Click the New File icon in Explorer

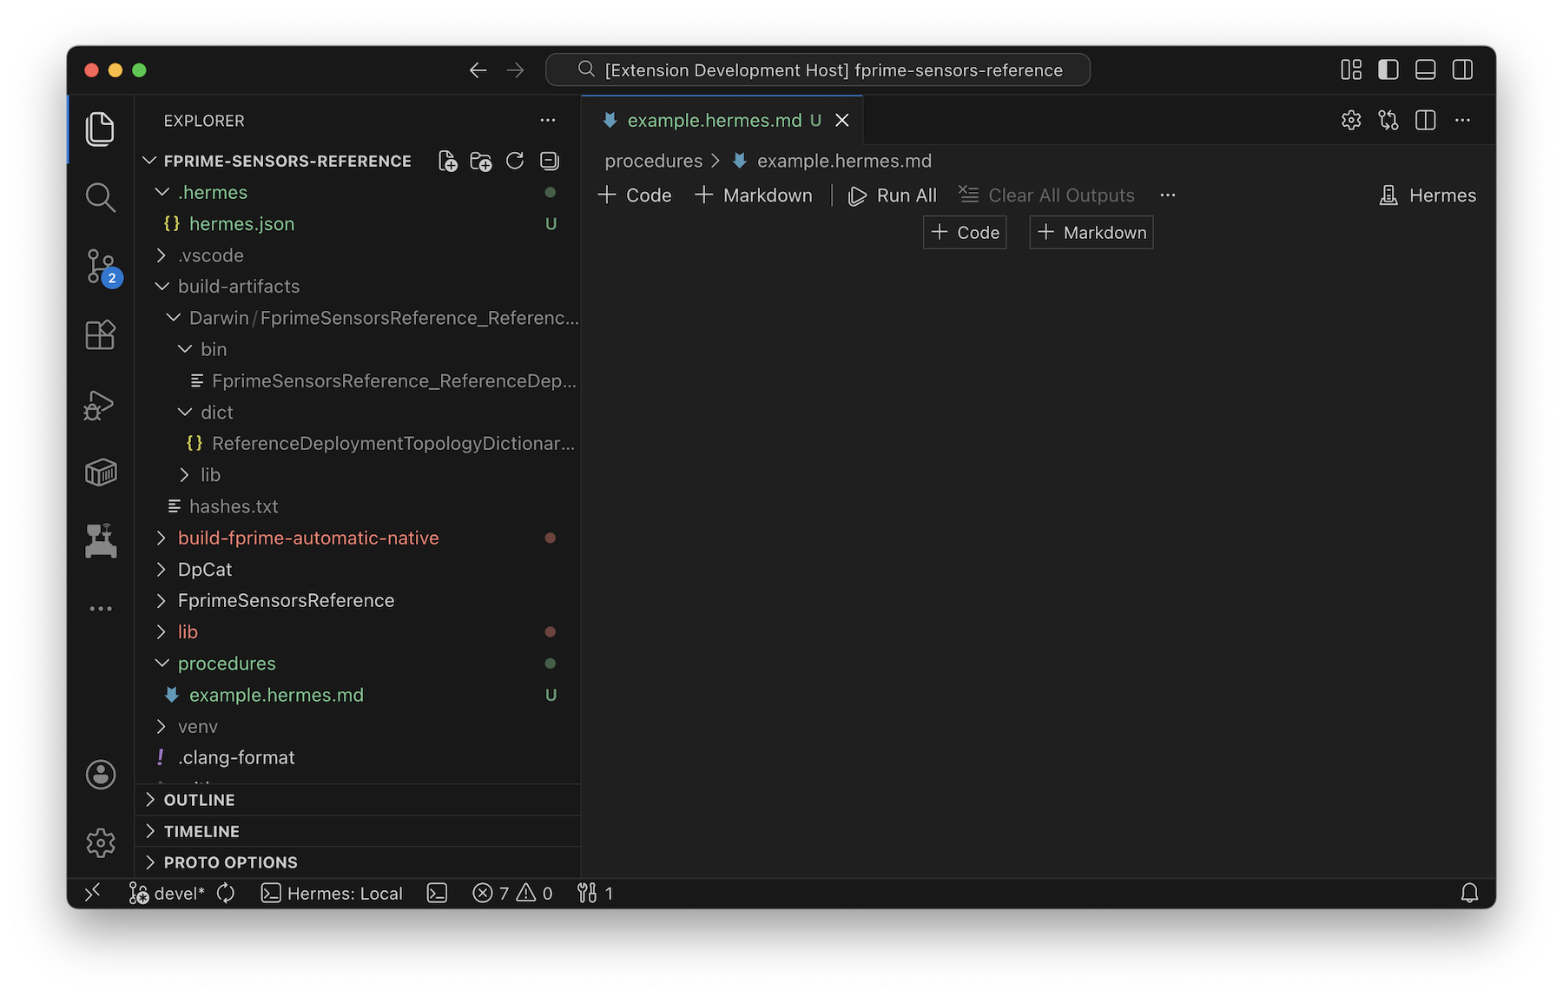point(448,162)
